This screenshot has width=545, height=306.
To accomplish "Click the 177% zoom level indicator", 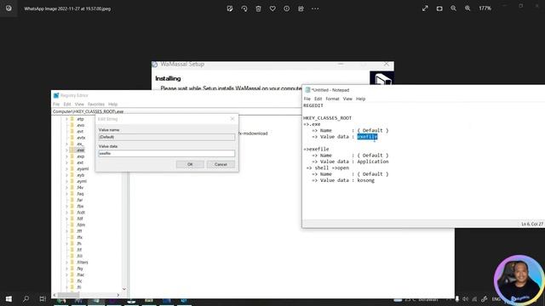I will click(x=485, y=8).
